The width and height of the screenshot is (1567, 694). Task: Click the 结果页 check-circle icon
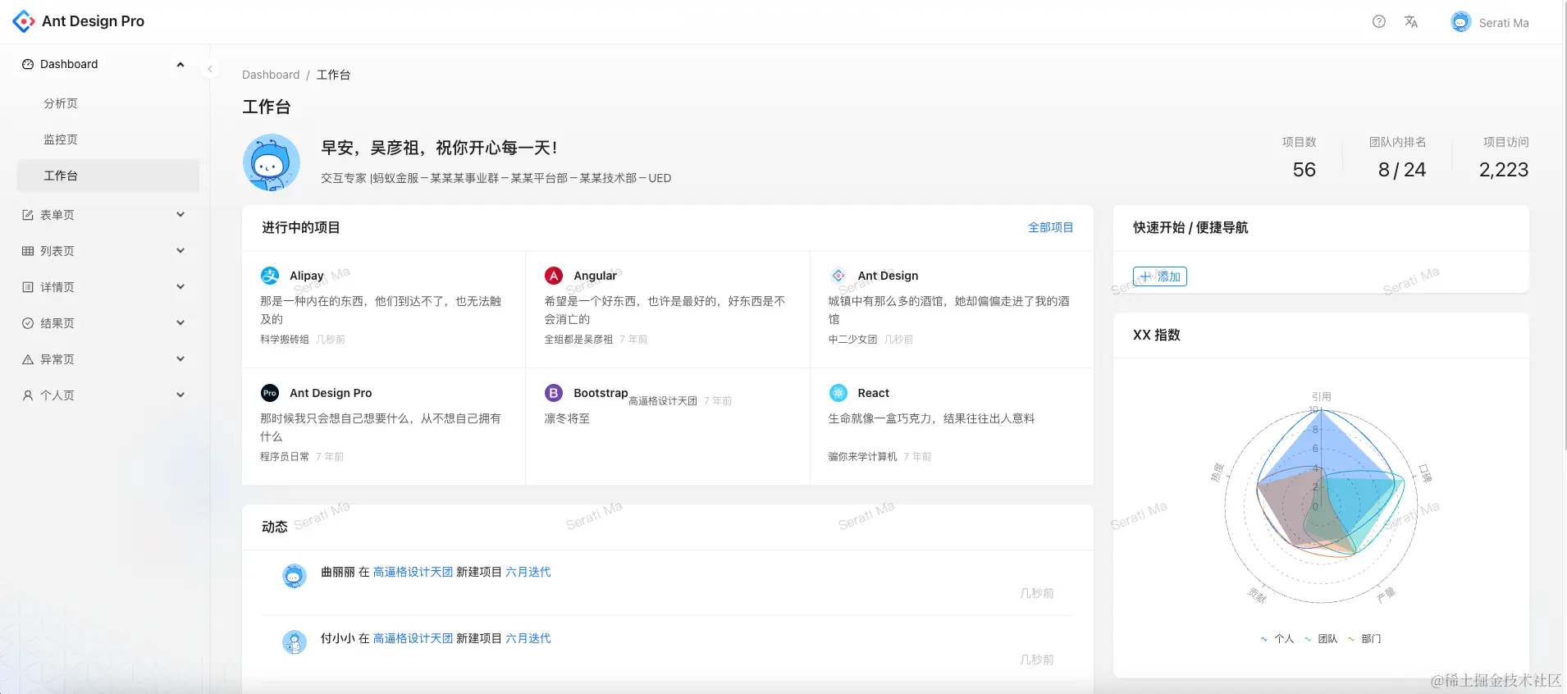click(x=28, y=323)
